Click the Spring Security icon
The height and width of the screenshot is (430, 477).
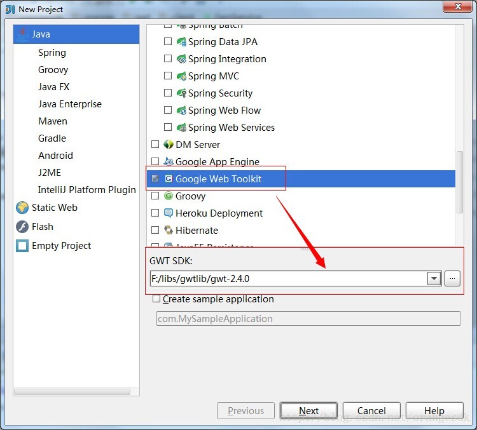(x=181, y=93)
